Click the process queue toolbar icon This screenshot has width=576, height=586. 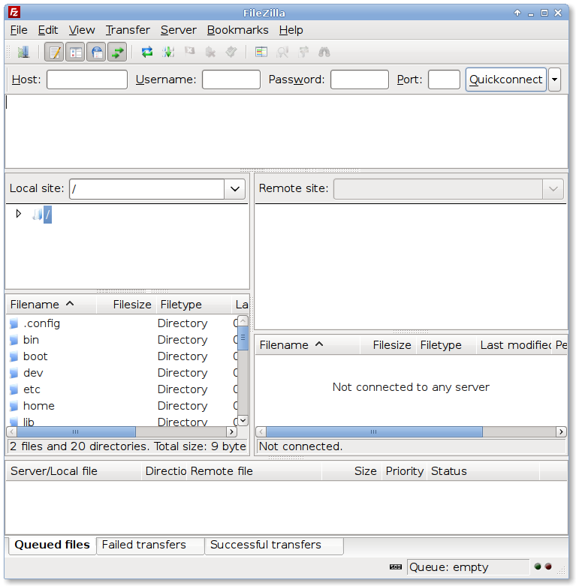tap(168, 52)
